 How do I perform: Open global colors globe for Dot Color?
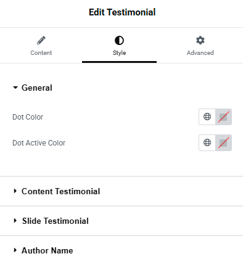(x=207, y=117)
